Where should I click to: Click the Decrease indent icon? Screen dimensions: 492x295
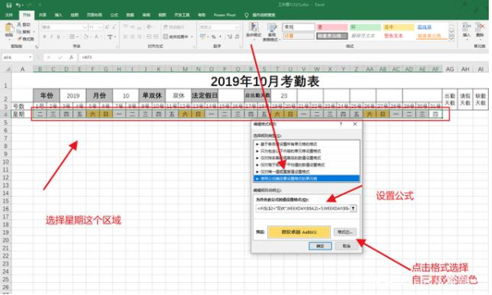click(149, 37)
